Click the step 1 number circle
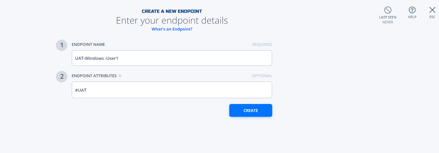The image size is (439, 153). pyautogui.click(x=62, y=45)
